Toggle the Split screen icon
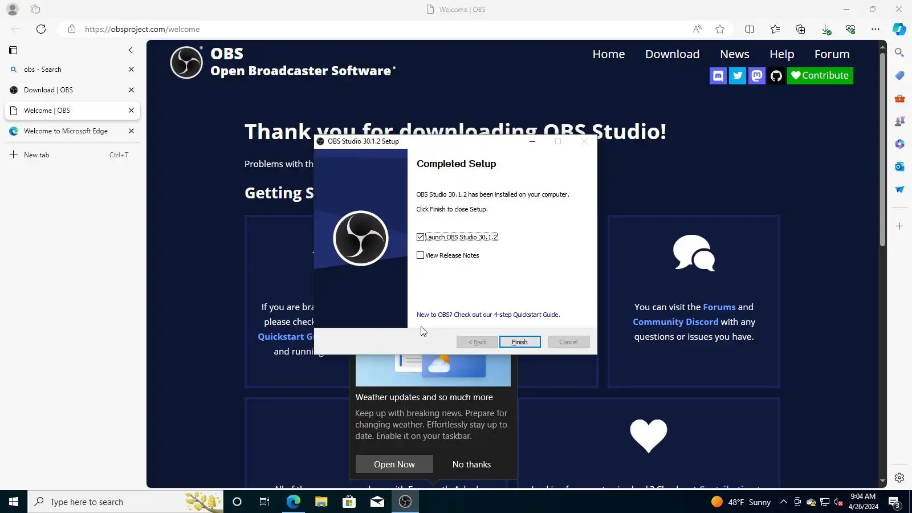Screen dimensions: 912x513 pyautogui.click(x=750, y=29)
